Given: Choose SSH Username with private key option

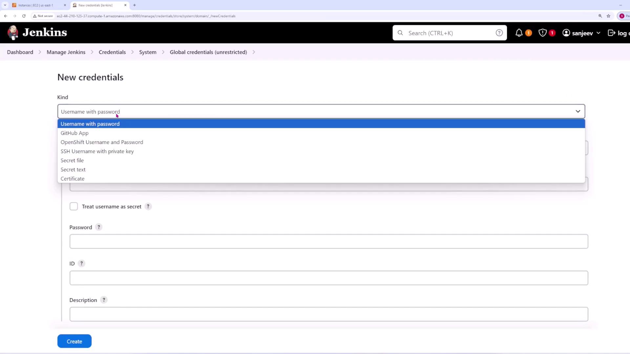Looking at the screenshot, I should coord(97,151).
